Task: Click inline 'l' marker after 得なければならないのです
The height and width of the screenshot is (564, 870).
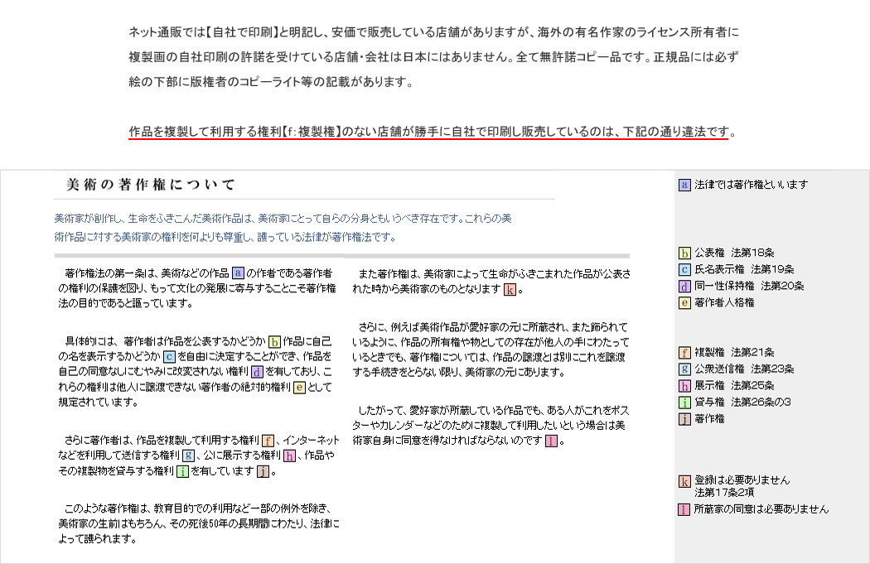Action: pyautogui.click(x=552, y=441)
